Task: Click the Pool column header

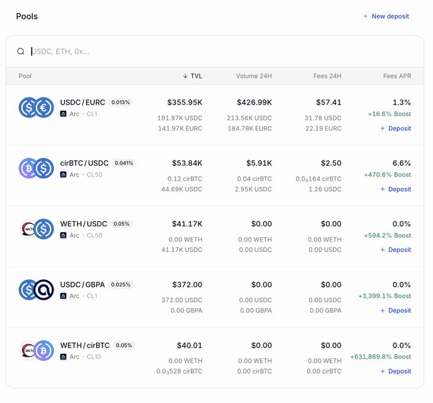Action: tap(25, 76)
